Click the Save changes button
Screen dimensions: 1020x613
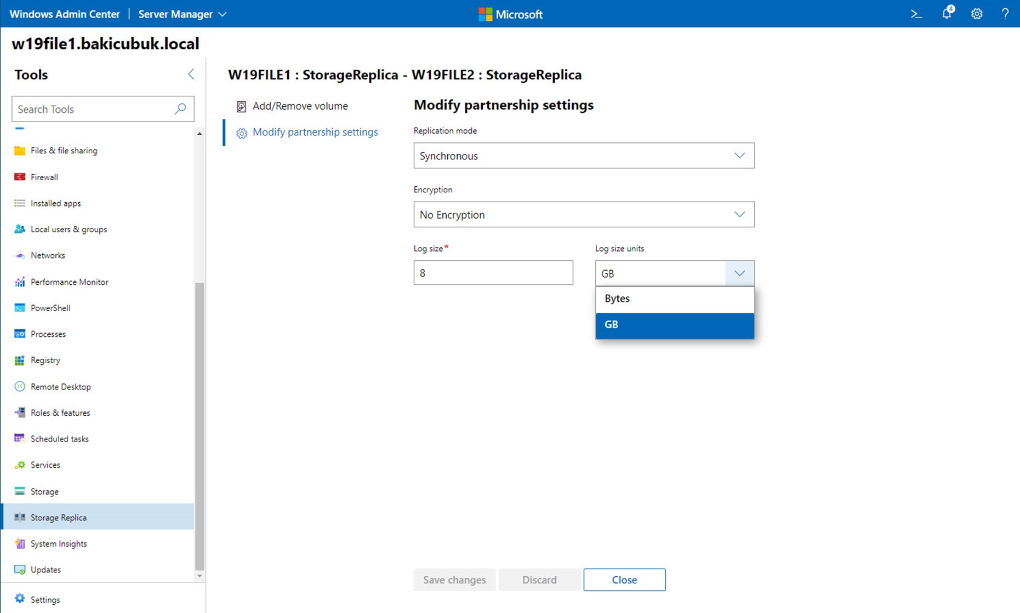(x=454, y=580)
